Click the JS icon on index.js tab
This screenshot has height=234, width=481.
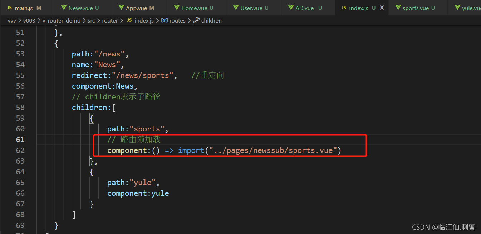pos(344,8)
